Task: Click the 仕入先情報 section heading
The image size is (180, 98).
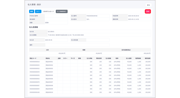Action: point(33,27)
